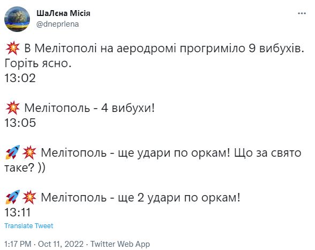Open the ШаЛєна Місія display name
The height and width of the screenshot is (250, 315).
click(x=63, y=13)
